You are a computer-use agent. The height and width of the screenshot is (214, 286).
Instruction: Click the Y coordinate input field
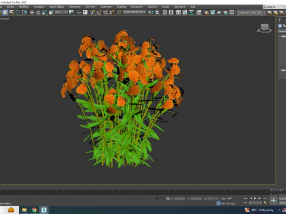196,199
